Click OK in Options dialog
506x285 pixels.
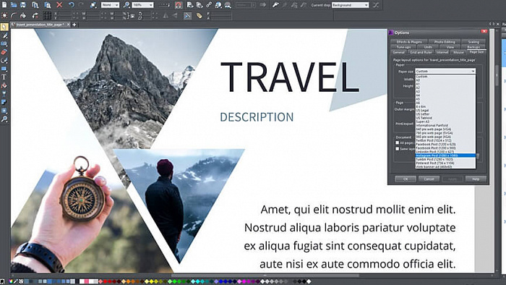[406, 179]
